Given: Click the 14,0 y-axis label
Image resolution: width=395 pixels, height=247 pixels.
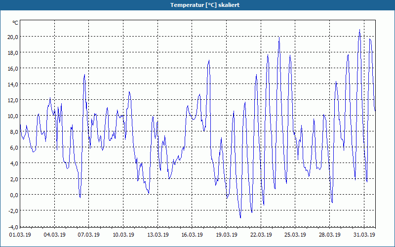Looking at the screenshot, I should coord(13,84).
